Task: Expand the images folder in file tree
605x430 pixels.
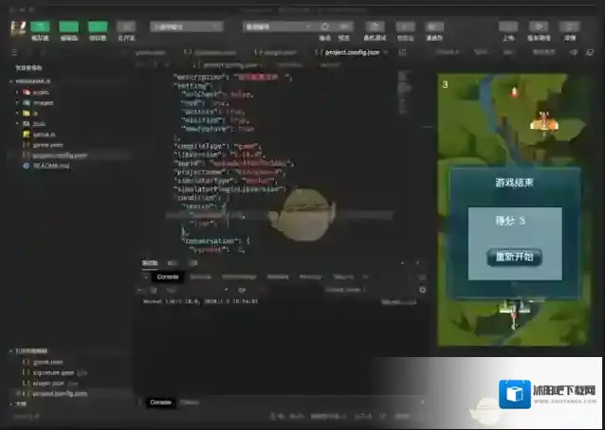Action: point(42,102)
